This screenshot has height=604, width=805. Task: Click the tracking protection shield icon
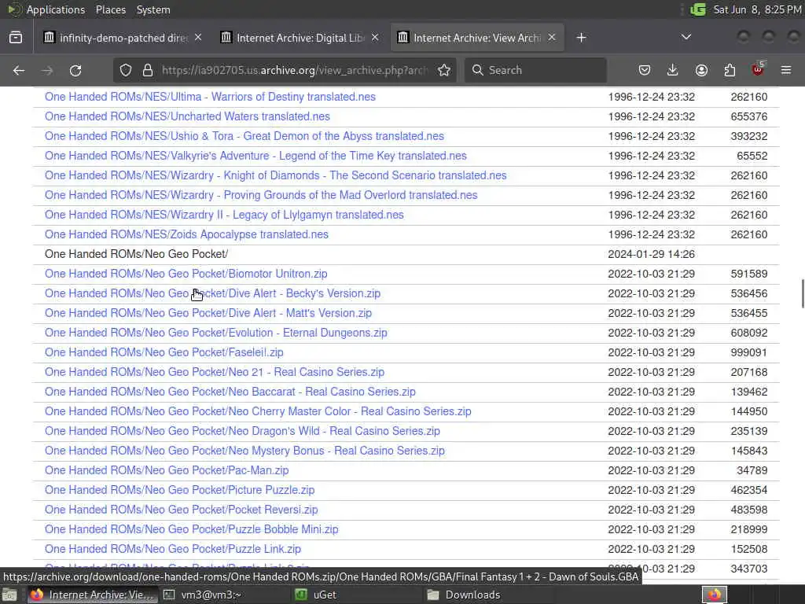coord(126,70)
